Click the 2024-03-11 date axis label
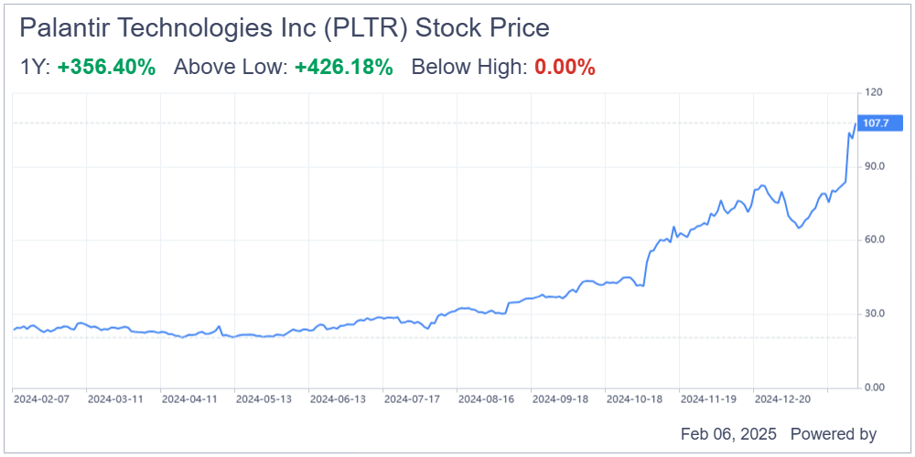Viewport: 915px width, 457px height. click(x=115, y=399)
